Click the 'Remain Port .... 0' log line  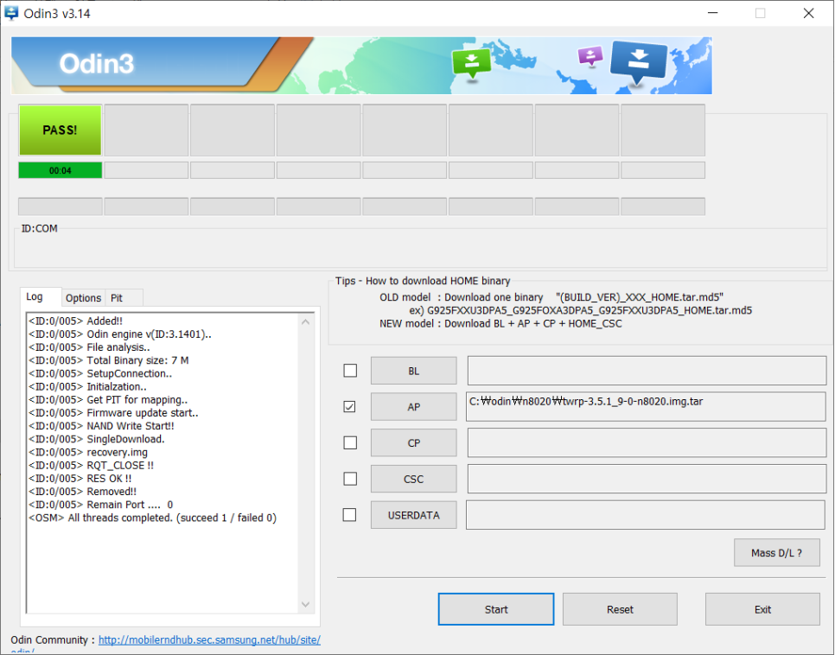pyautogui.click(x=100, y=505)
